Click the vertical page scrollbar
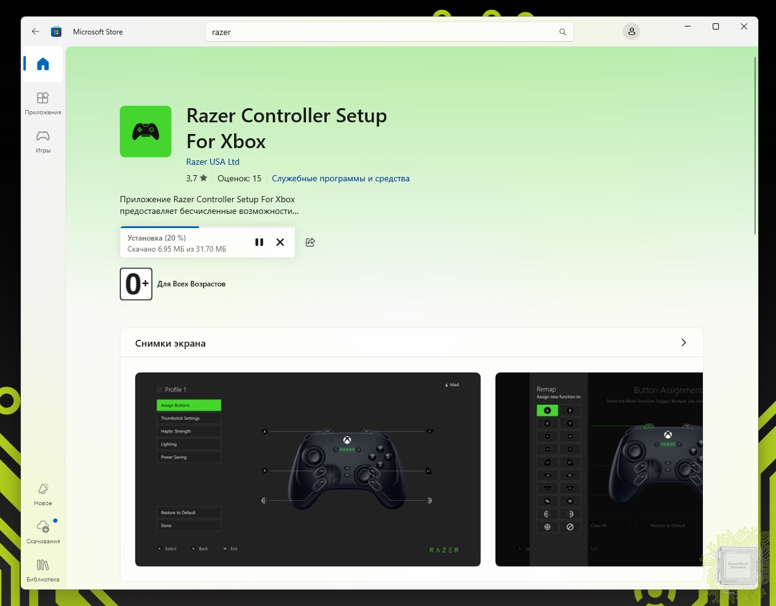 tap(754, 145)
